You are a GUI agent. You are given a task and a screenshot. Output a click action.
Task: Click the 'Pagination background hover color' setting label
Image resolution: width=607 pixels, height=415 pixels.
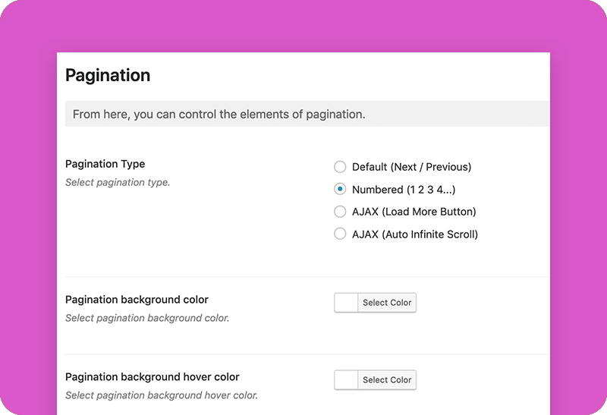pyautogui.click(x=153, y=377)
